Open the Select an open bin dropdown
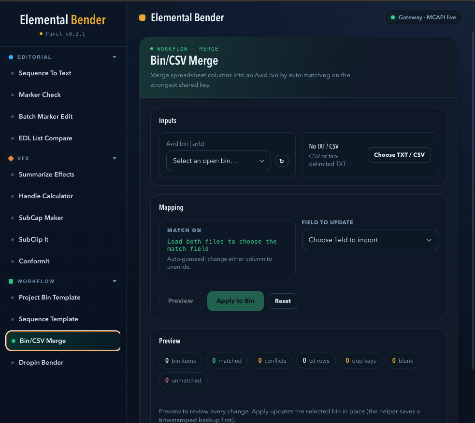This screenshot has height=423, width=475. (x=218, y=161)
